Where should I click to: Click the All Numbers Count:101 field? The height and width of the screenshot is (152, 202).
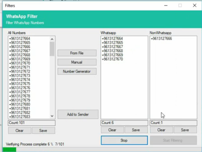tap(32, 123)
